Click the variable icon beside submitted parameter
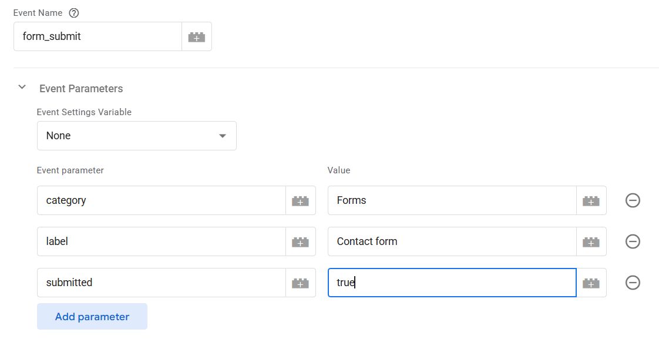The image size is (659, 339). point(300,283)
